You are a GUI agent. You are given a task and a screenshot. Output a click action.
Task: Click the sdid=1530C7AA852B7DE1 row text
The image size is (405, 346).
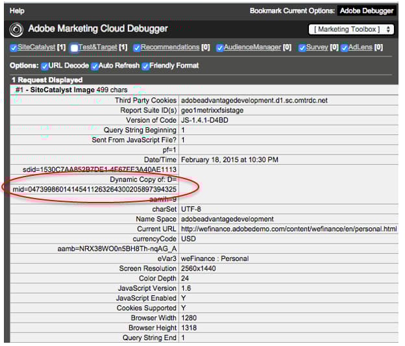click(x=99, y=169)
